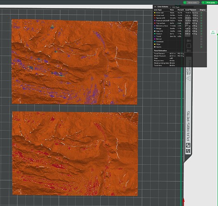Untick the Inner wall display checkbox
Screen dimensions: 218x206
(x=201, y=13)
